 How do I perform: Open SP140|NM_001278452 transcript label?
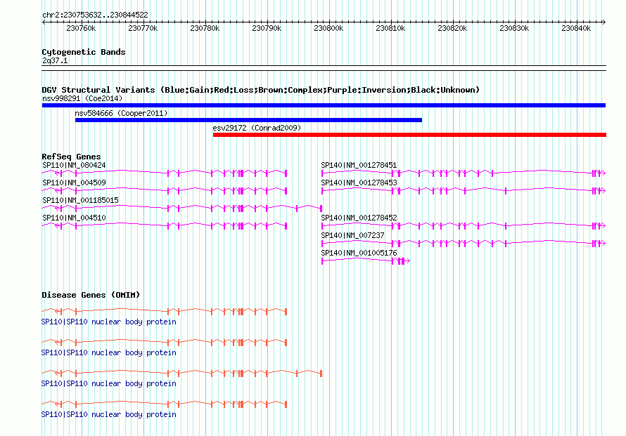click(359, 218)
